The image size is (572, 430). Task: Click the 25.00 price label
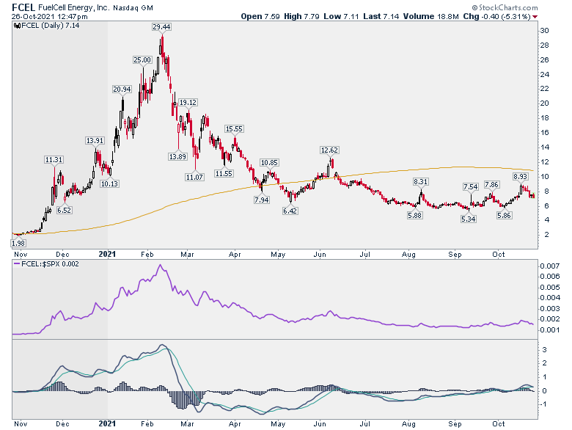click(142, 60)
